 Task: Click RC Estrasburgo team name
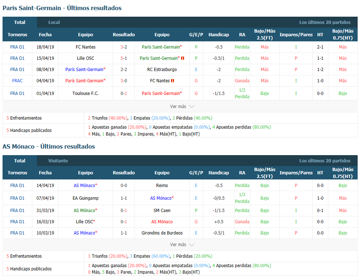tap(162, 70)
